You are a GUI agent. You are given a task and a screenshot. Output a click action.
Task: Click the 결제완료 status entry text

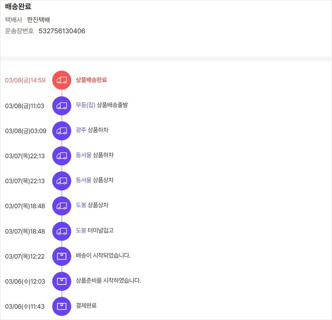pyautogui.click(x=86, y=305)
